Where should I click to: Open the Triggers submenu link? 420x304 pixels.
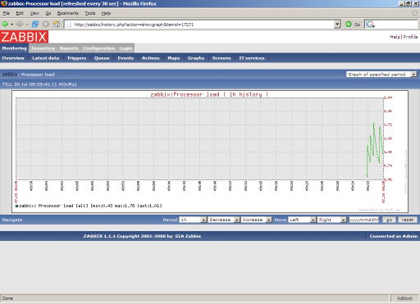[x=76, y=58]
